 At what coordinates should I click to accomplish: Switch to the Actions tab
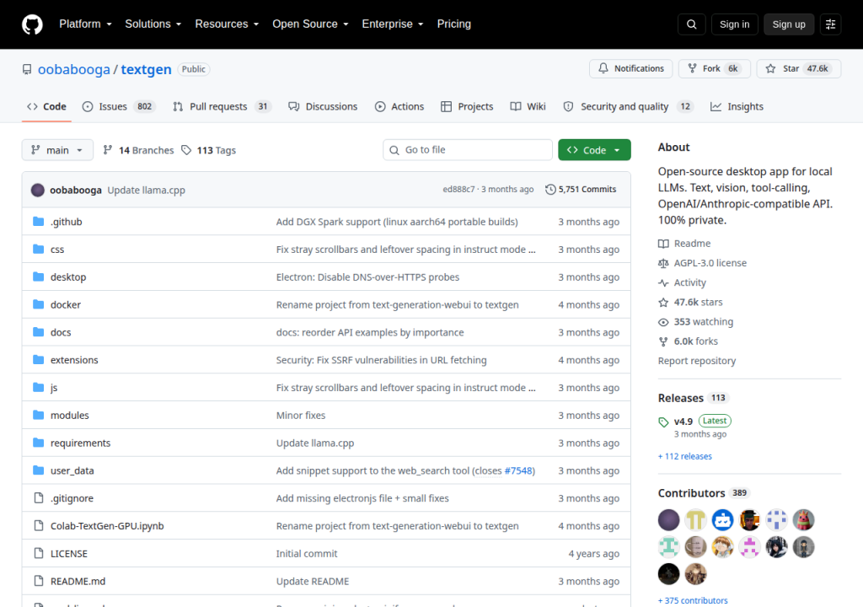tap(399, 106)
